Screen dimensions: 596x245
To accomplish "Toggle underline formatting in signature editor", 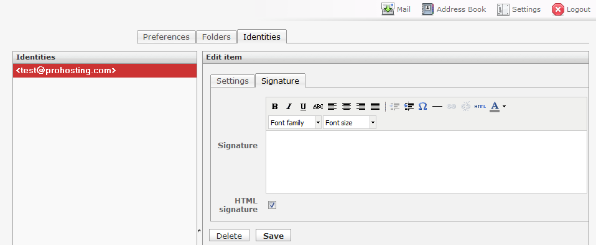I will (303, 107).
